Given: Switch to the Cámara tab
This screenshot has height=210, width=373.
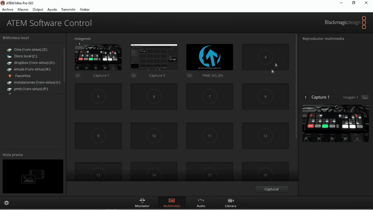Looking at the screenshot, I should (231, 203).
